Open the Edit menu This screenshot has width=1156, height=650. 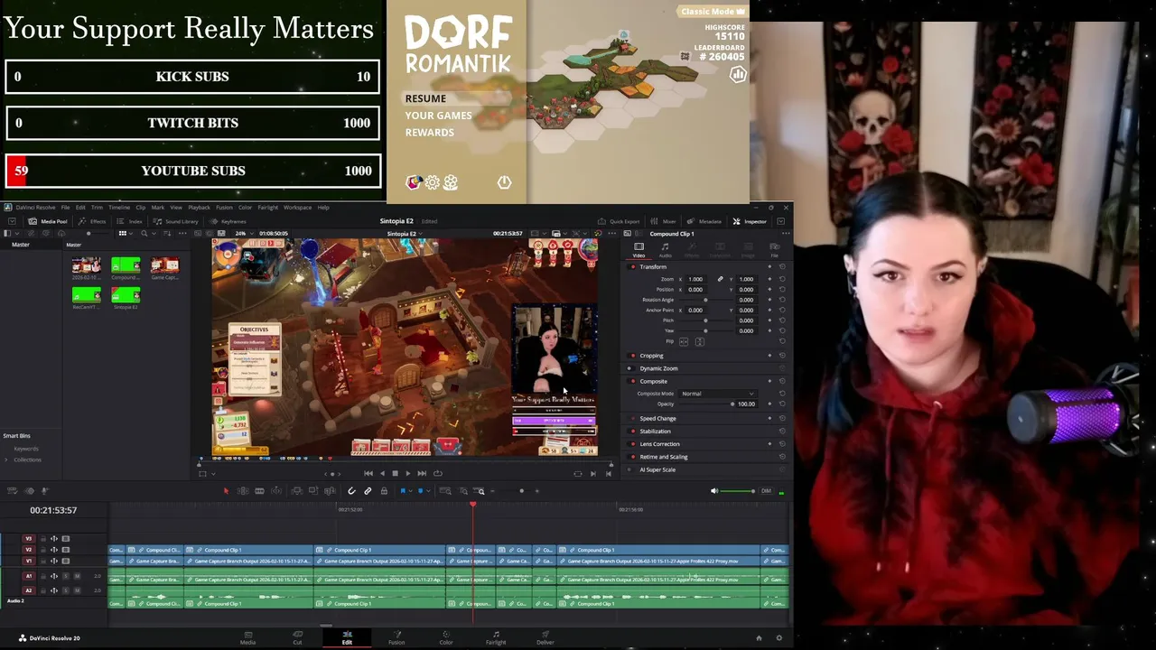coord(80,208)
